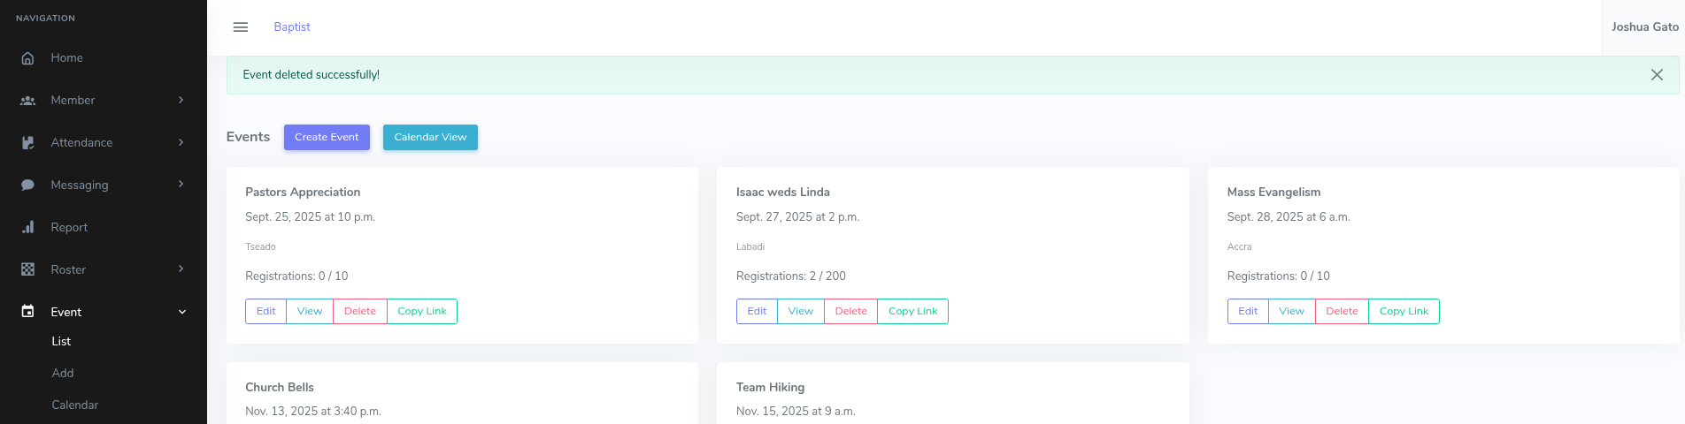Copy link for Isaac weds Linda
The image size is (1685, 424).
point(912,311)
